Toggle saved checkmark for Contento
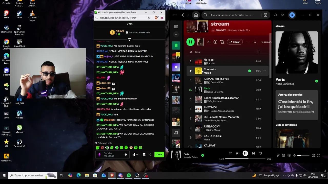 250,71
